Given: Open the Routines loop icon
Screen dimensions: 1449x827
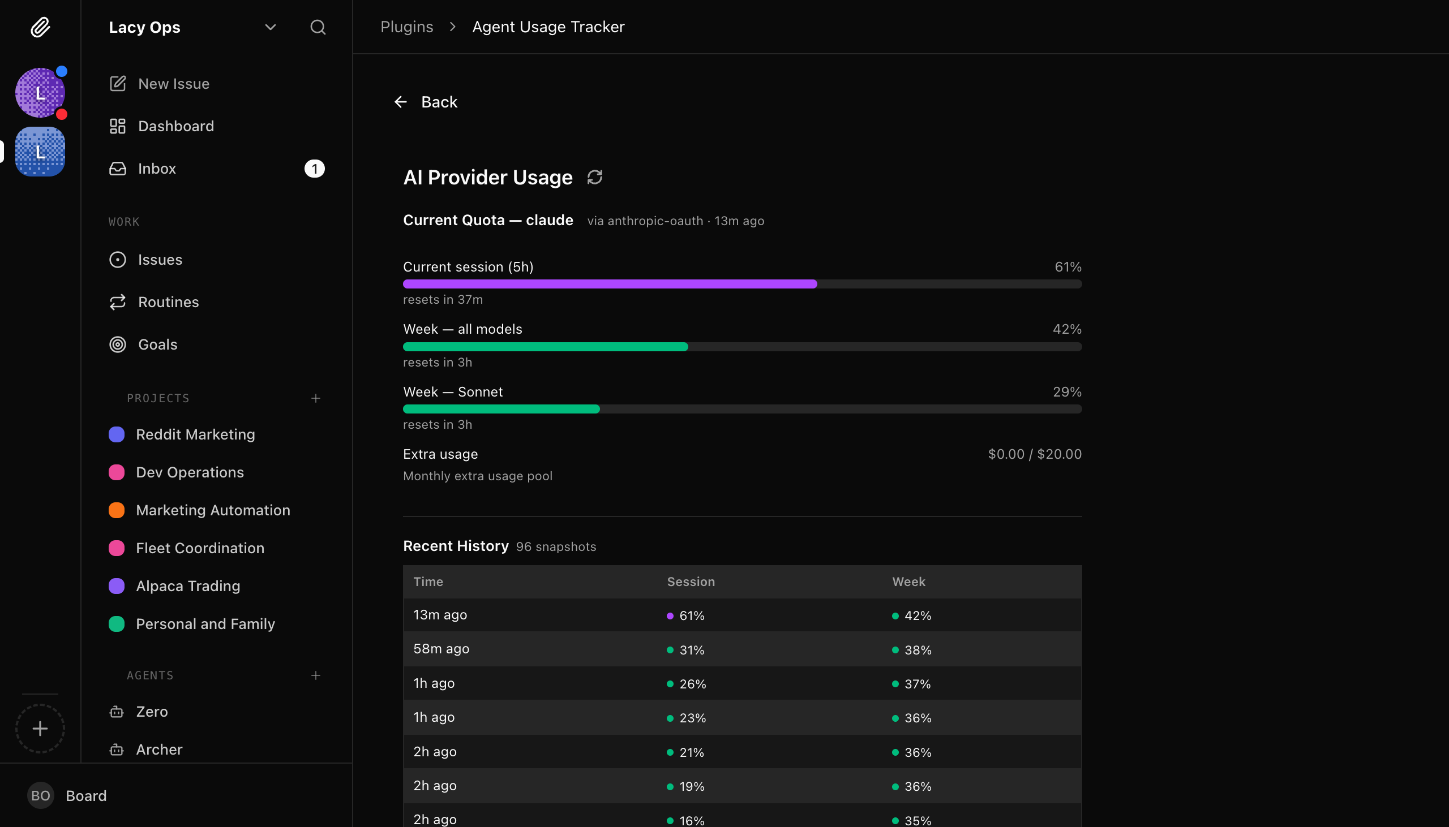Looking at the screenshot, I should (x=118, y=302).
